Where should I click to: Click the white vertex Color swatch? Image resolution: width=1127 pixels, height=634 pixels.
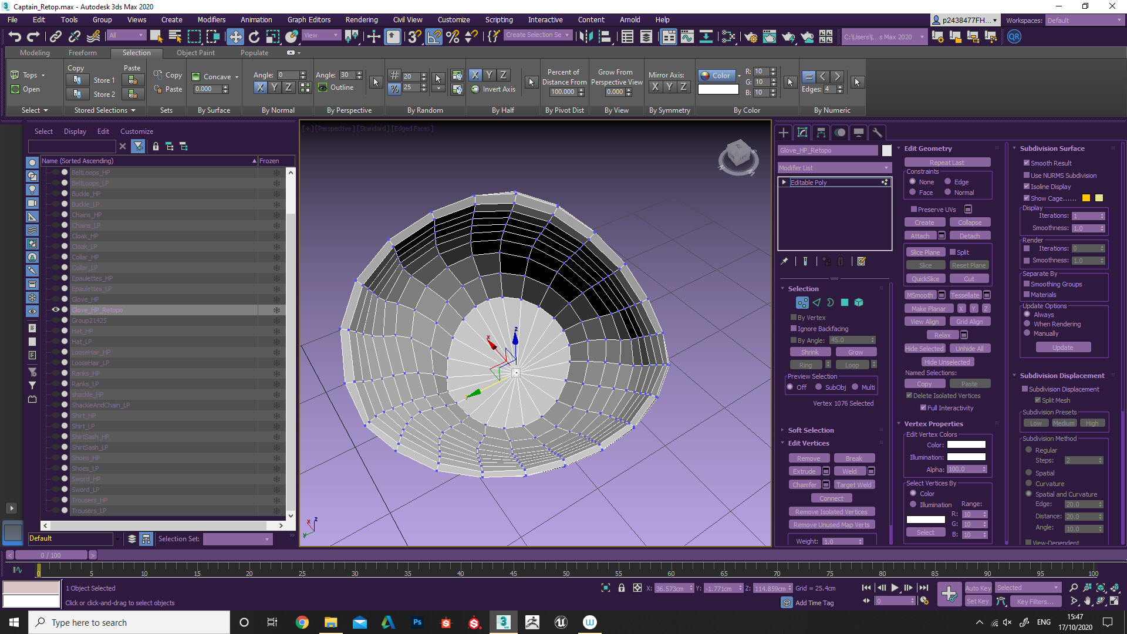pos(966,444)
